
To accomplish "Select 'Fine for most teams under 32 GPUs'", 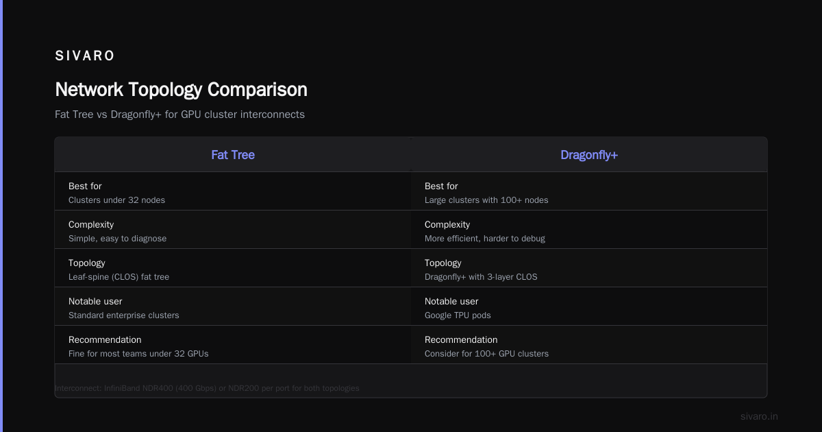I will coord(138,354).
